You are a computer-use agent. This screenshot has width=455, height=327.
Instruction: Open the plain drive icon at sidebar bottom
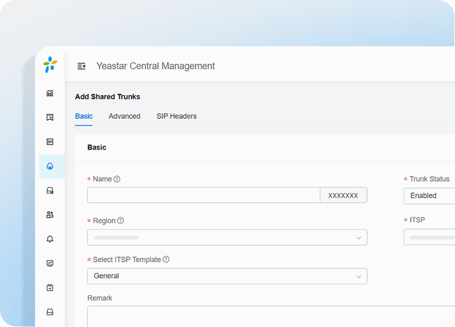50,312
